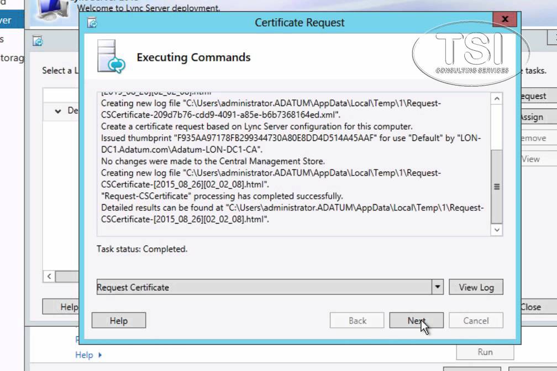Screen dimensions: 557x371
Task: Click the output log scrollbar thumb
Action: (497, 187)
